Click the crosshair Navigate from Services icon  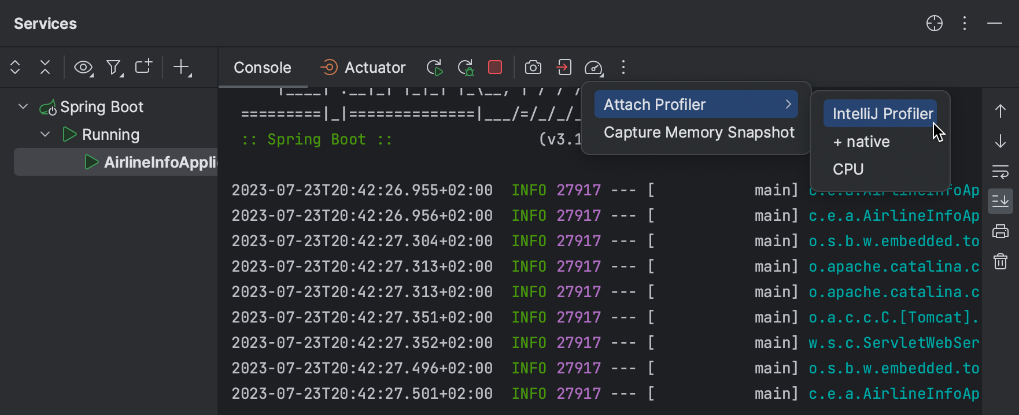(x=934, y=23)
